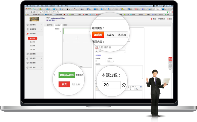
Task: Collapse the pencil-icon sidebar section chevron
Action: pos(42,34)
